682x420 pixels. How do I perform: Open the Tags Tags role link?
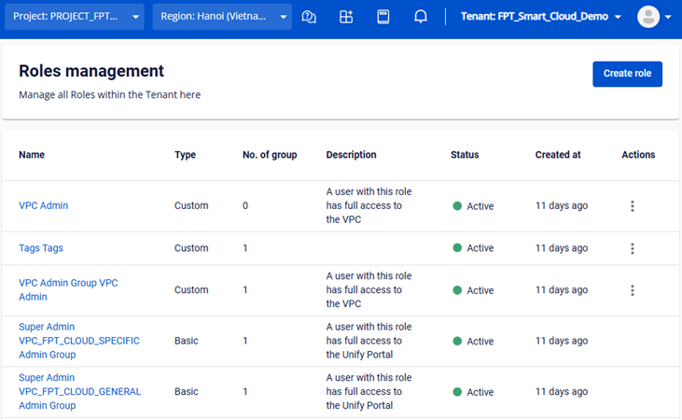click(41, 248)
